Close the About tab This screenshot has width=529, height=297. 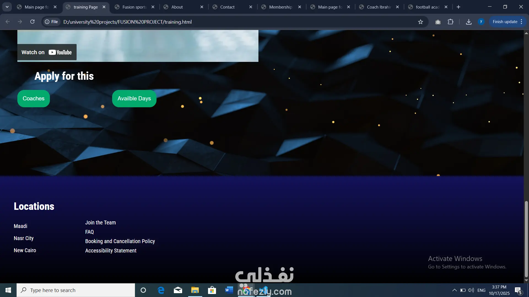(202, 7)
